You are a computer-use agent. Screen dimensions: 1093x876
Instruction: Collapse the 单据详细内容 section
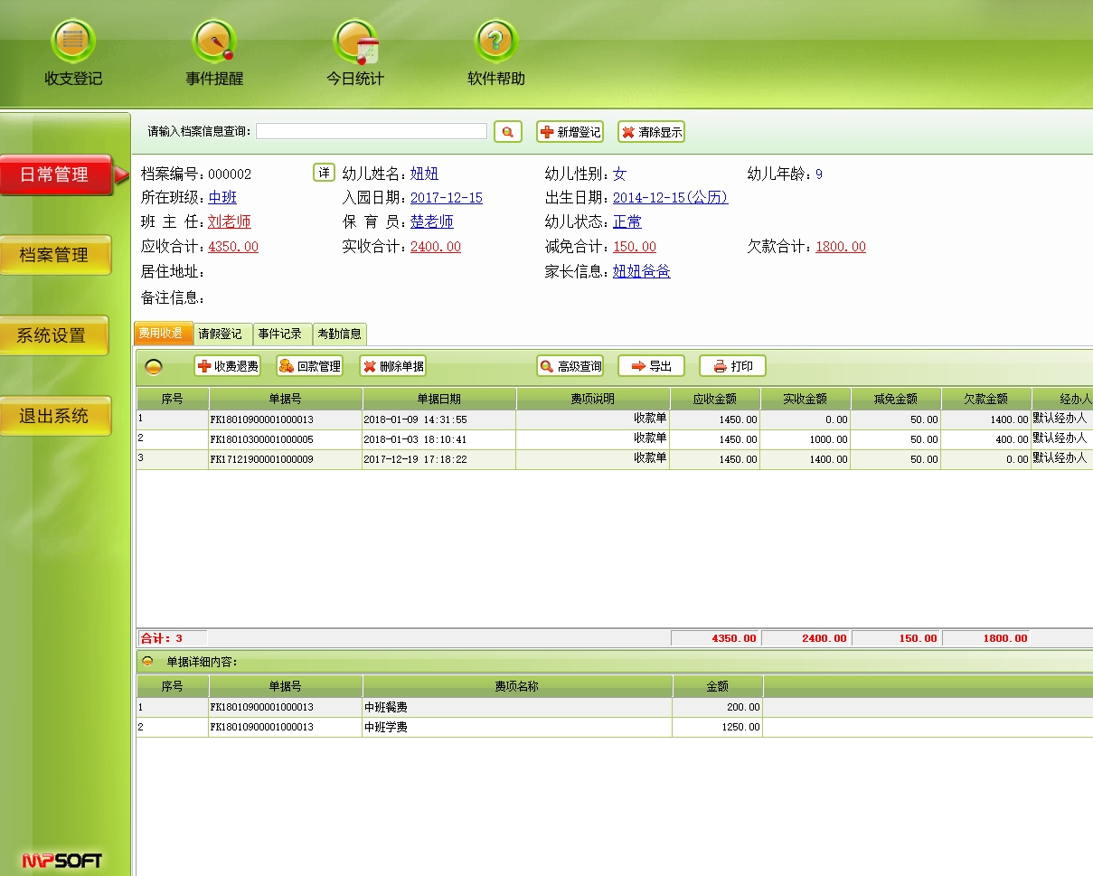pos(147,662)
